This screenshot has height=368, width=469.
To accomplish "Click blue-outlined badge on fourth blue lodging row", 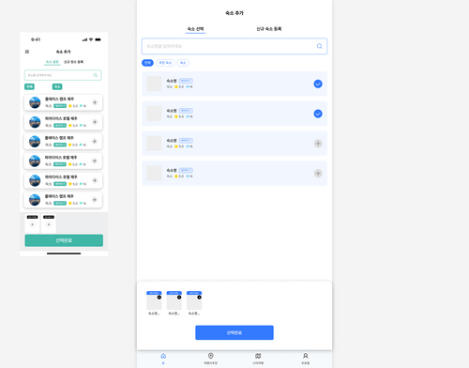I will pos(186,170).
